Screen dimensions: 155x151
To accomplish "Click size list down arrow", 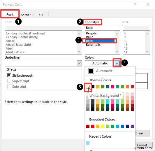I will pyautogui.click(x=147, y=52).
